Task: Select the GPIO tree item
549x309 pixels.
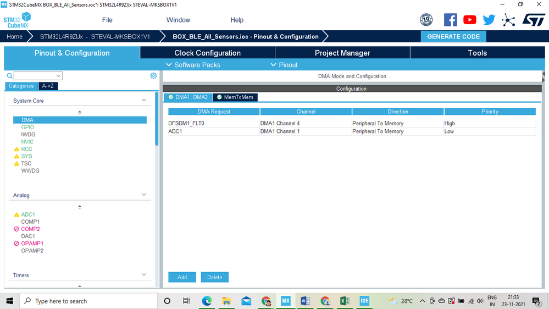Action: click(27, 127)
